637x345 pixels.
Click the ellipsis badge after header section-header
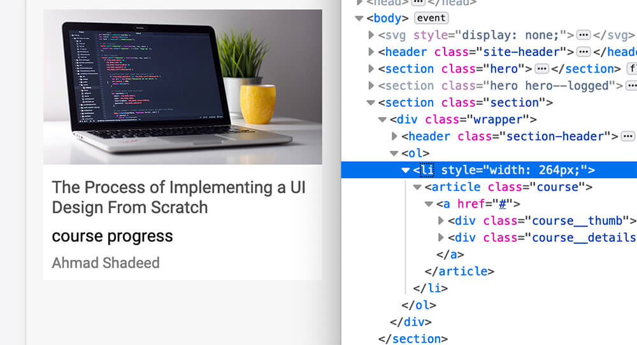pyautogui.click(x=627, y=136)
